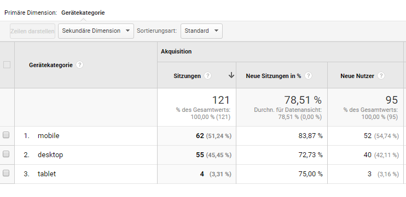Open help icon for Neue Sitzungen in %
The height and width of the screenshot is (197, 406).
point(308,76)
